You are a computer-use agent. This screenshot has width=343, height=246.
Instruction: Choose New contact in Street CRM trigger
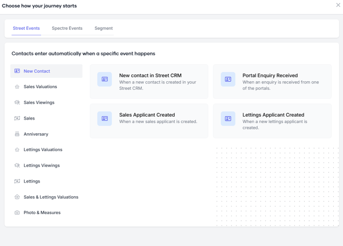(149, 81)
